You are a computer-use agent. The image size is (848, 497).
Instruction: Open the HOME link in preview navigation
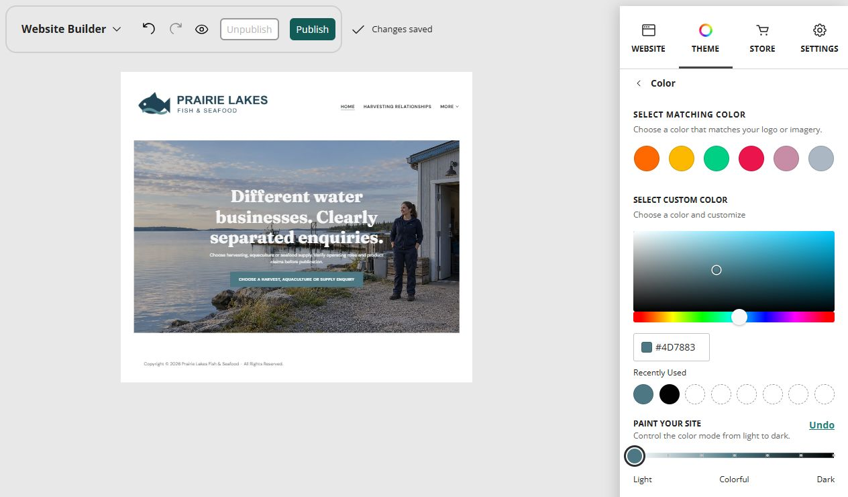pyautogui.click(x=348, y=107)
